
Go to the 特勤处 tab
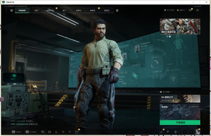[x=93, y=10]
